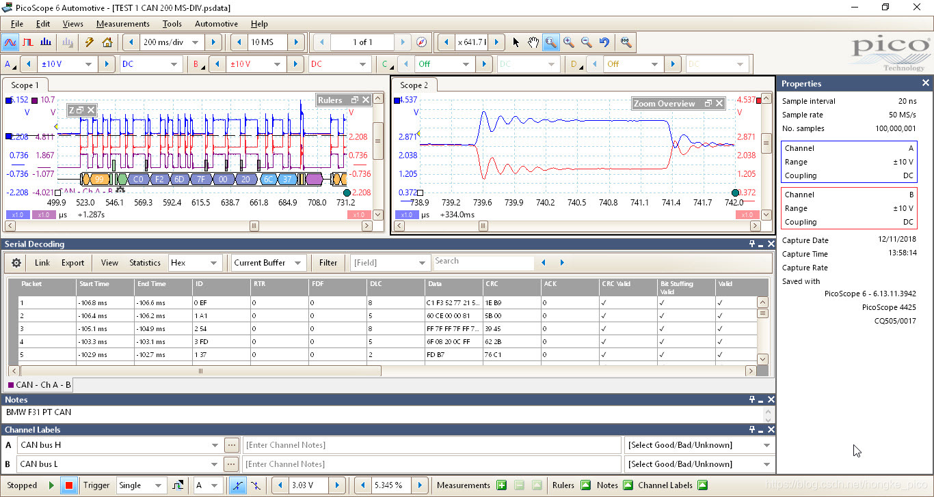Click the Home toolbar icon
Screen dimensions: 934x497
[107, 42]
